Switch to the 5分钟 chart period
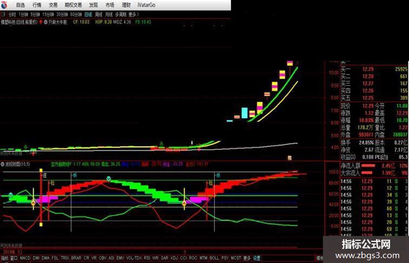 (x=35, y=14)
